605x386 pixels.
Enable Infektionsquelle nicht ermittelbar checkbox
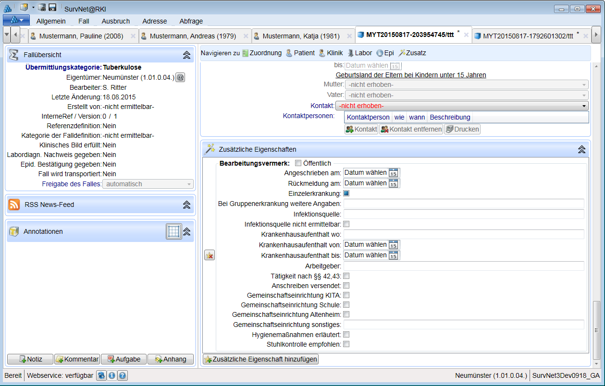click(346, 224)
